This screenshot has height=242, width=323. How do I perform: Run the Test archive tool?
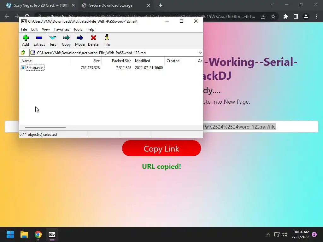53,40
